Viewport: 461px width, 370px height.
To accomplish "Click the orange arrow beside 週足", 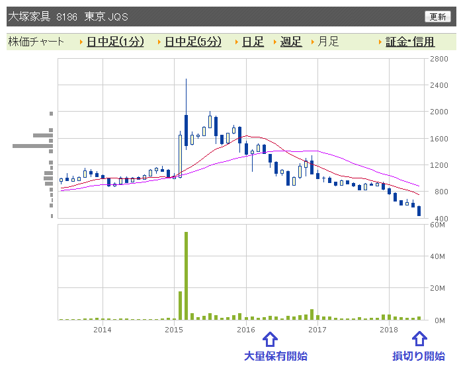I will click(275, 42).
